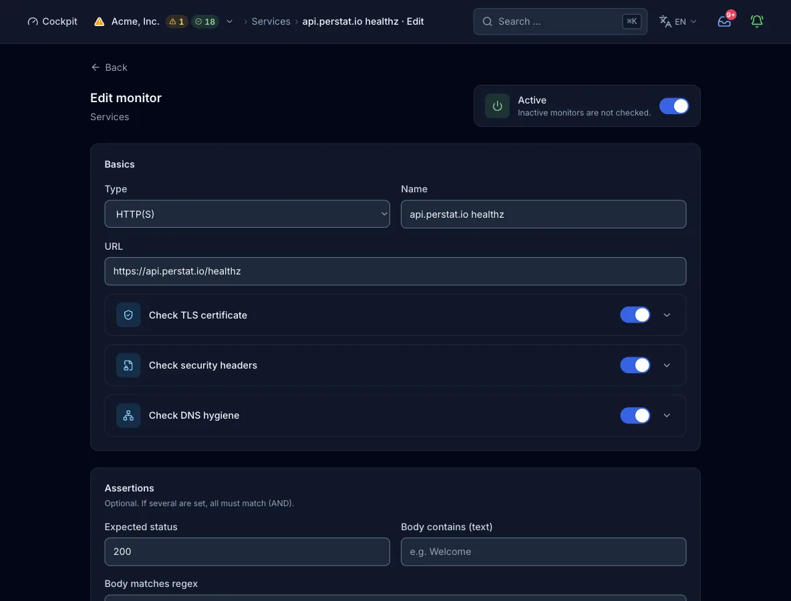Image resolution: width=791 pixels, height=601 pixels.
Task: Click the network icon for DNS hygiene
Action: coord(128,415)
